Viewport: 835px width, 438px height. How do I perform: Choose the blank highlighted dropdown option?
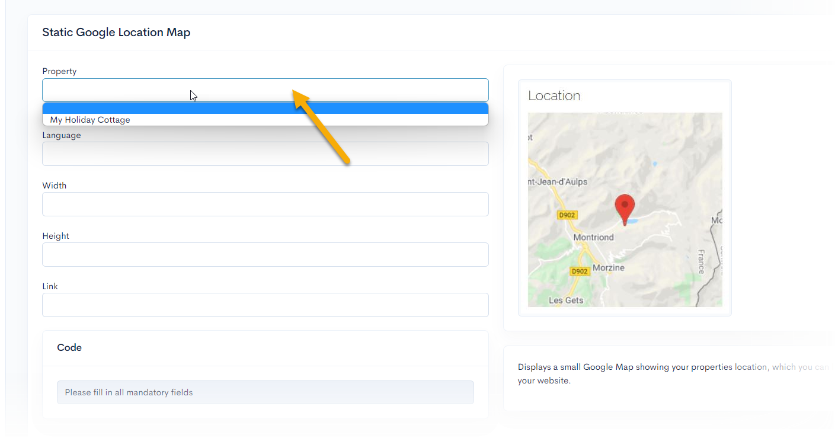coord(265,108)
